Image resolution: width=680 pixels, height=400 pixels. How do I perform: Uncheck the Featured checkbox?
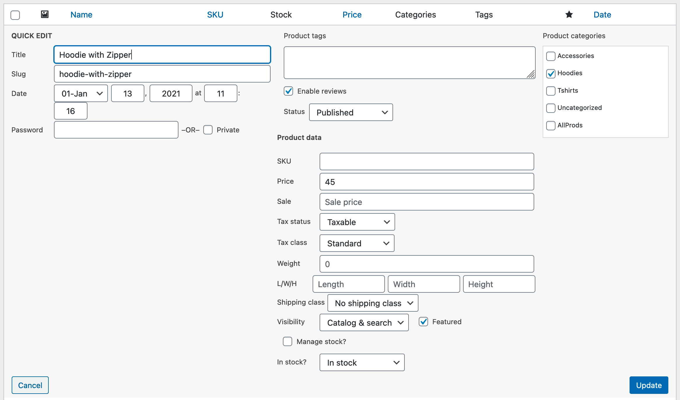[x=423, y=322]
